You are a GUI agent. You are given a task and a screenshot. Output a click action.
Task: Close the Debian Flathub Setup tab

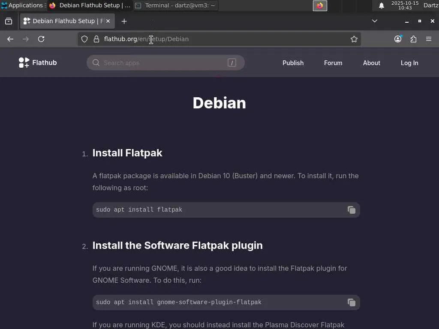(x=108, y=21)
